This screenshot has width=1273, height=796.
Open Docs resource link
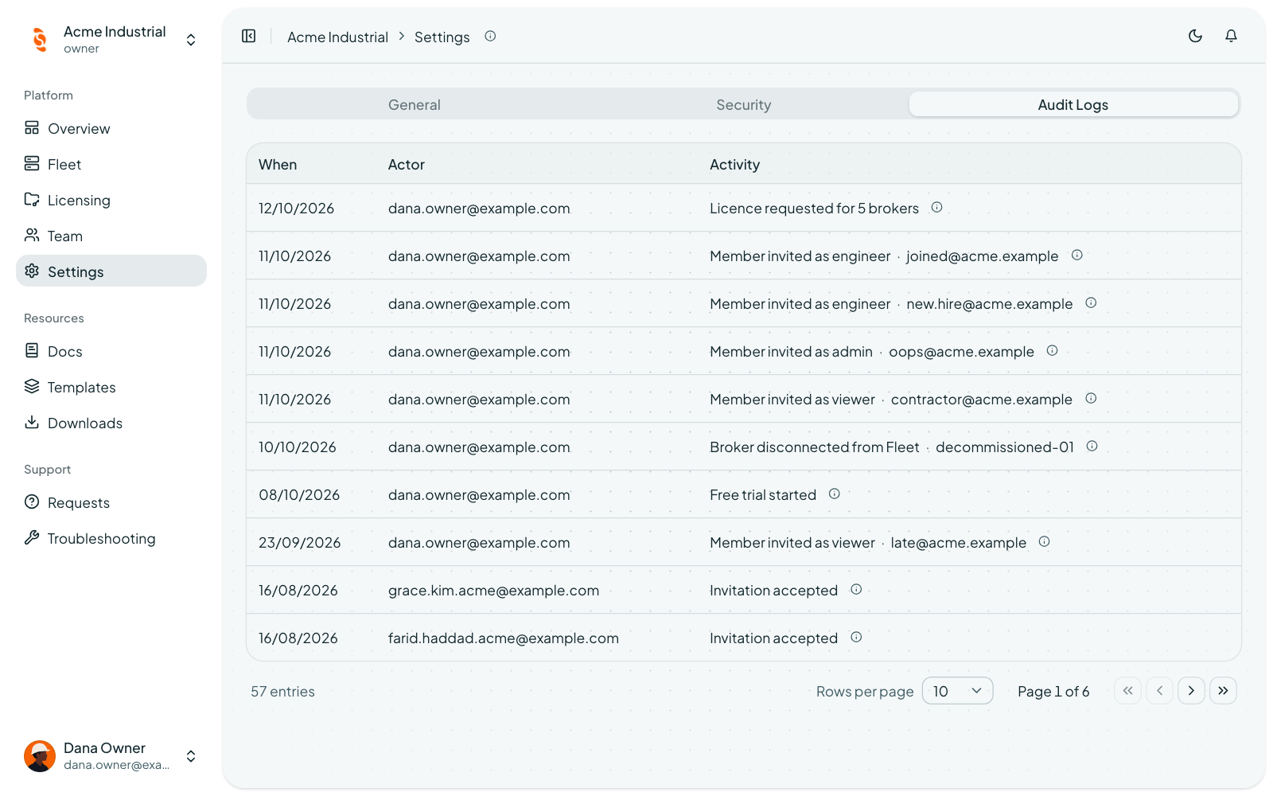click(111, 351)
